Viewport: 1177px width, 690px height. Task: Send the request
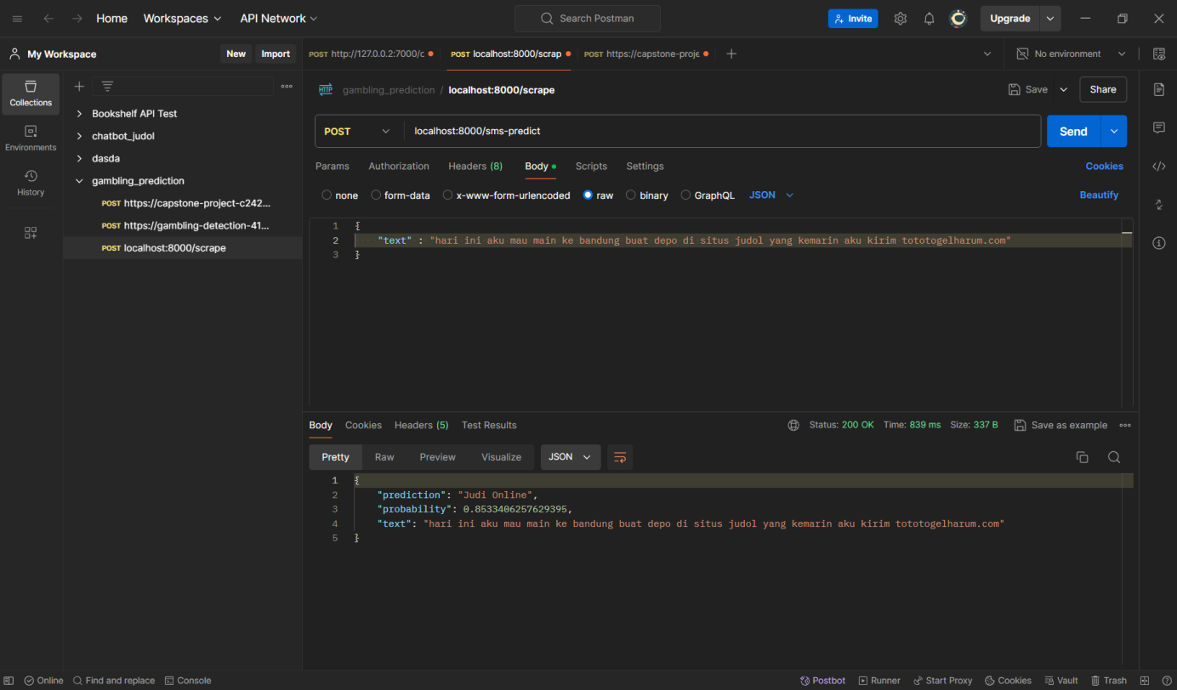click(1073, 131)
